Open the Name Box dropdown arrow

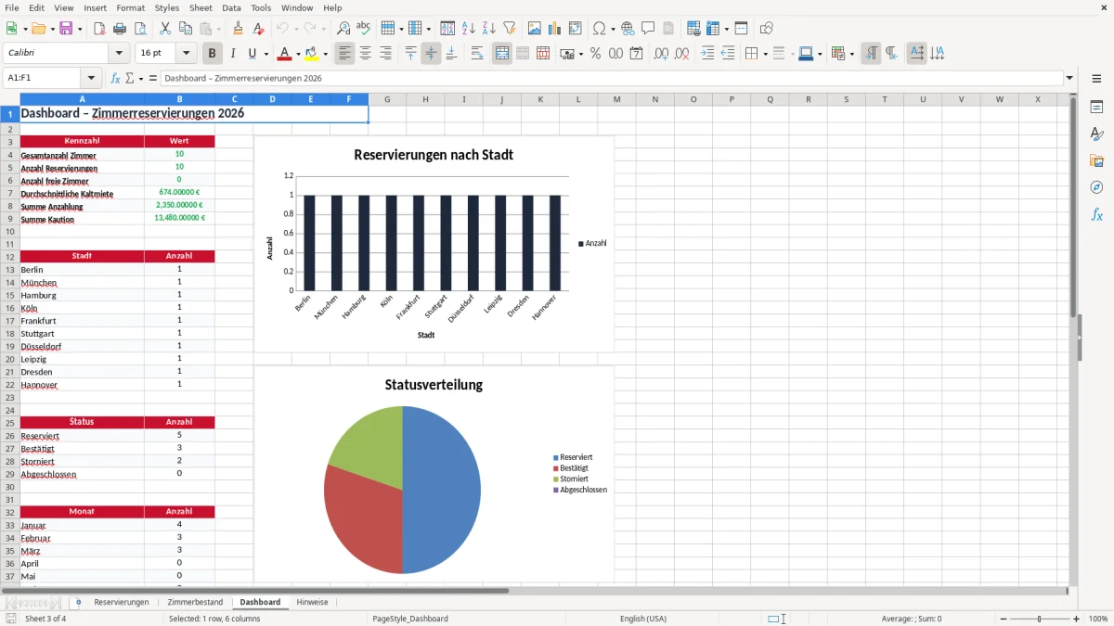pos(91,78)
